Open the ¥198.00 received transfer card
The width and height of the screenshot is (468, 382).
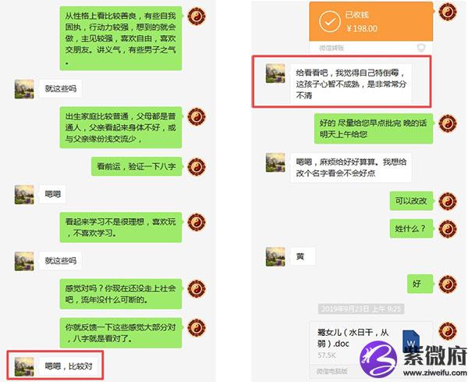(x=371, y=27)
